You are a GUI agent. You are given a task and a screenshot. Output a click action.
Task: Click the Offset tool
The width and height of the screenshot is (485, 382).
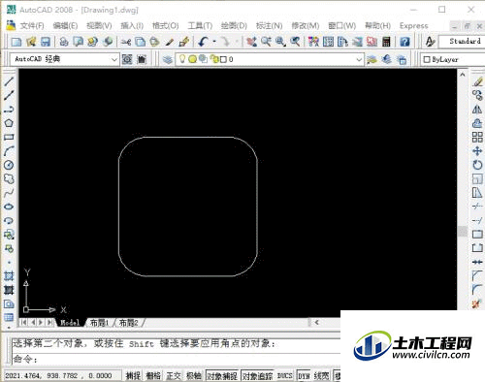click(x=477, y=123)
